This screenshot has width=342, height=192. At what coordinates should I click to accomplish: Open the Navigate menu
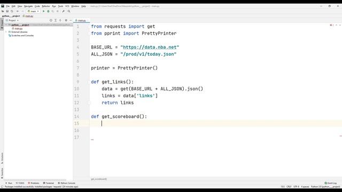coord(28,6)
